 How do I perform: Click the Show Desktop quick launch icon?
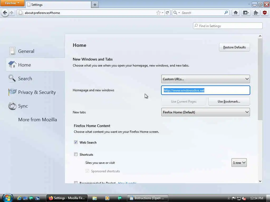(x=25, y=198)
